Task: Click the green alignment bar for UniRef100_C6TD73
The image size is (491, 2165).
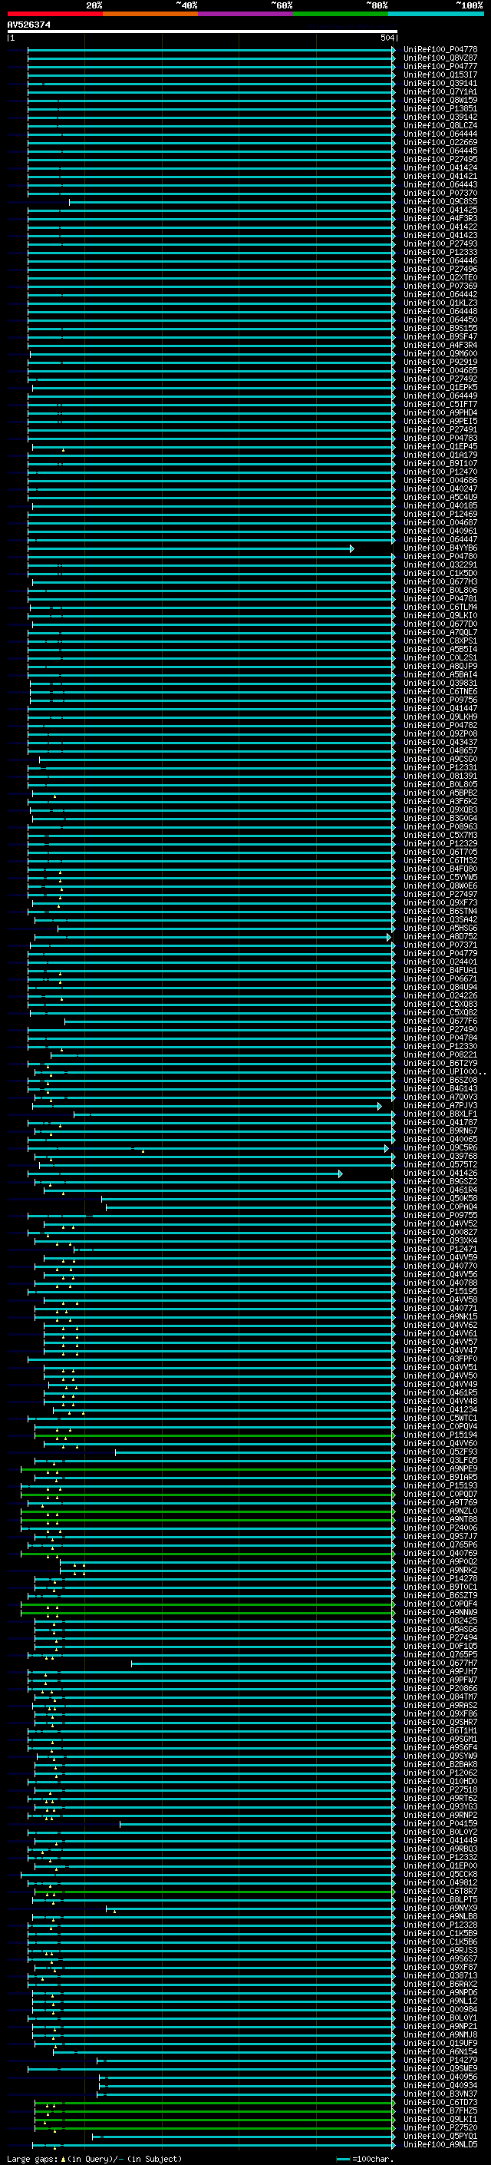Action: (215, 2103)
